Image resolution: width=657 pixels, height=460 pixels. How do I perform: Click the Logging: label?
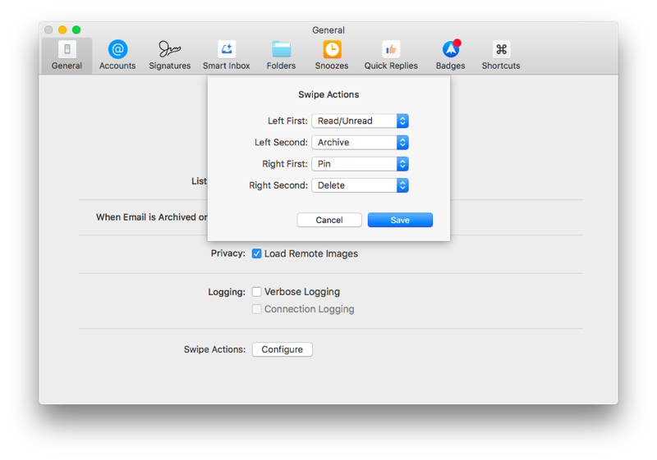(x=227, y=292)
